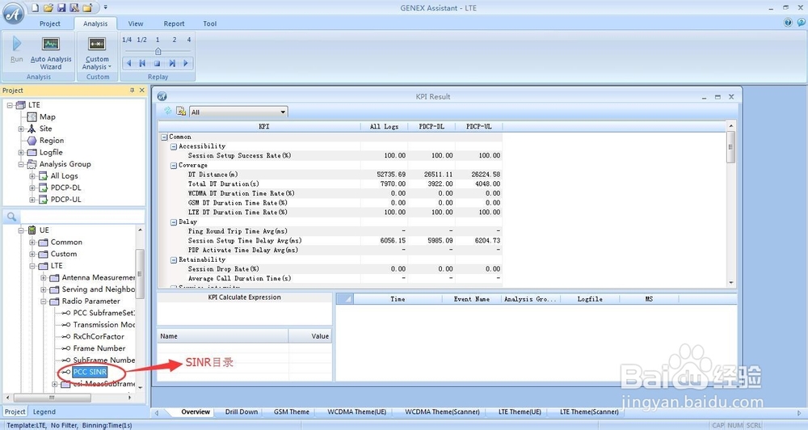Switch to the LTE Theme(UE) sheet tab
Screen dimensions: 808x430
pyautogui.click(x=520, y=412)
